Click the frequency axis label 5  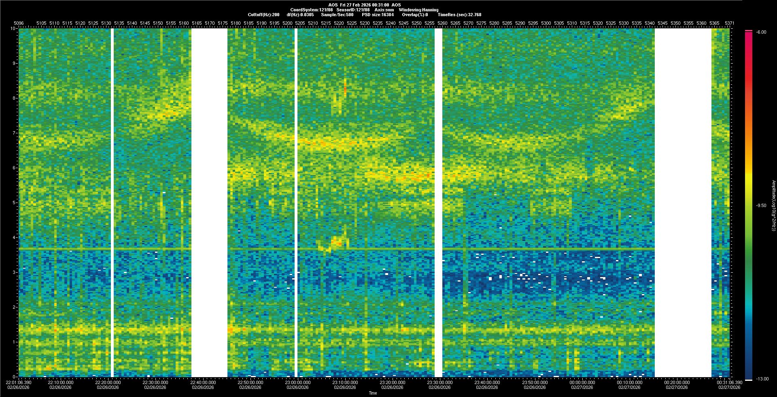[x=15, y=203]
